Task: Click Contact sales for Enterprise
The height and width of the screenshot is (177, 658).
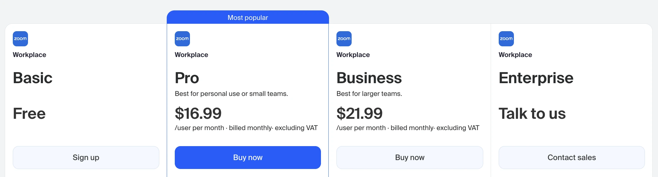Action: (571, 157)
